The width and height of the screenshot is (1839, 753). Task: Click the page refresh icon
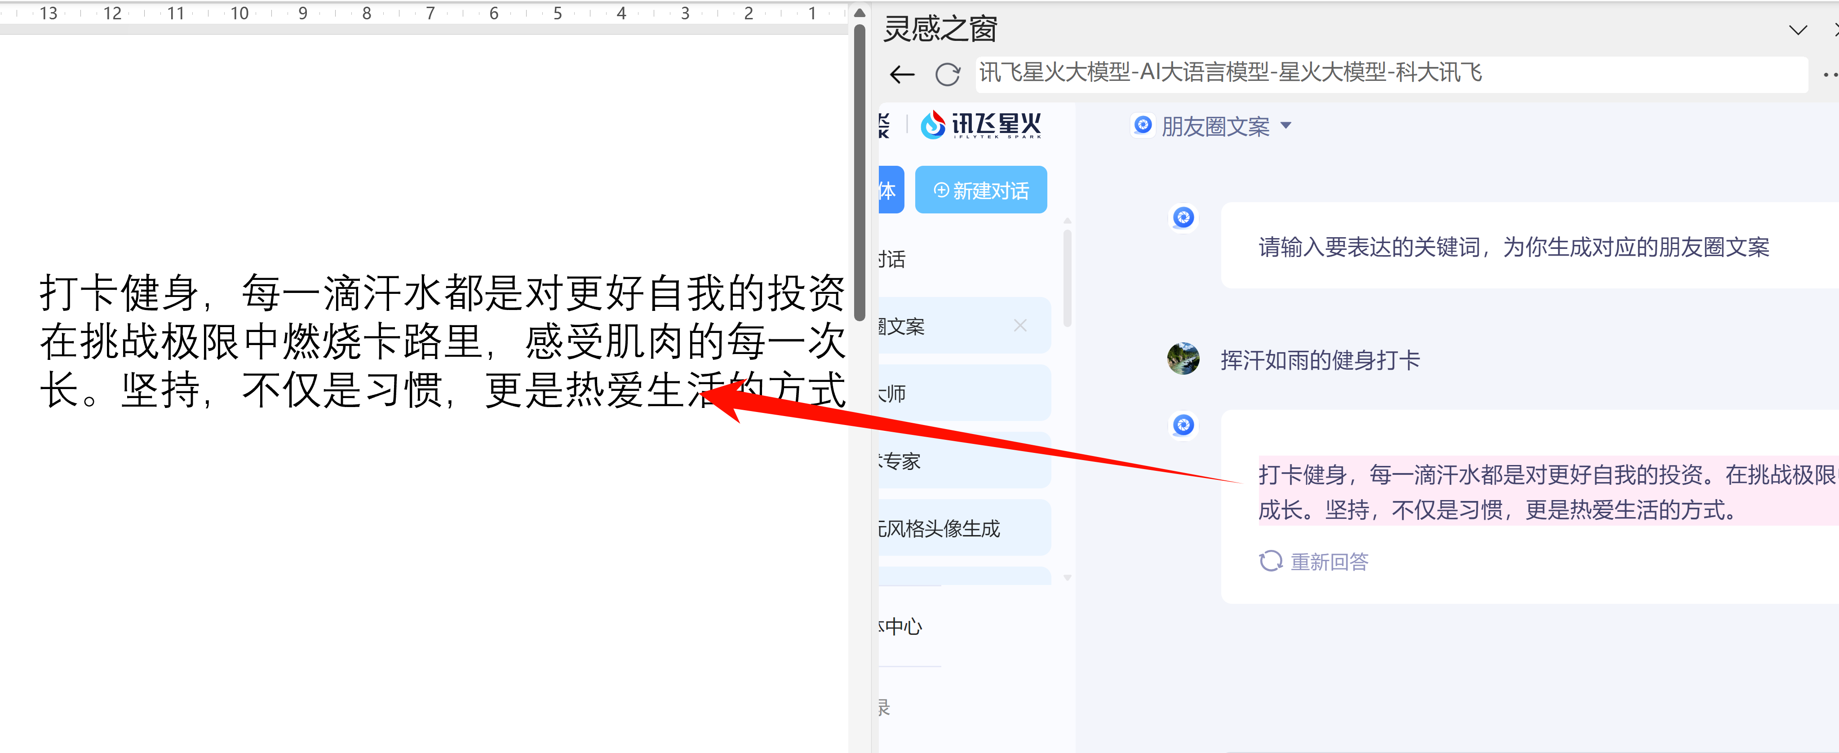(947, 74)
